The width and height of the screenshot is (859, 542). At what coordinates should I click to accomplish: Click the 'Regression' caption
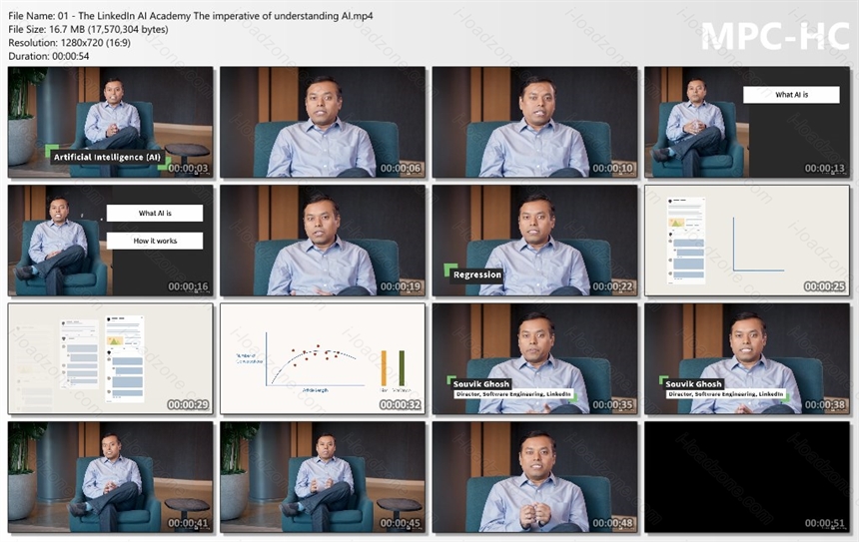(476, 274)
